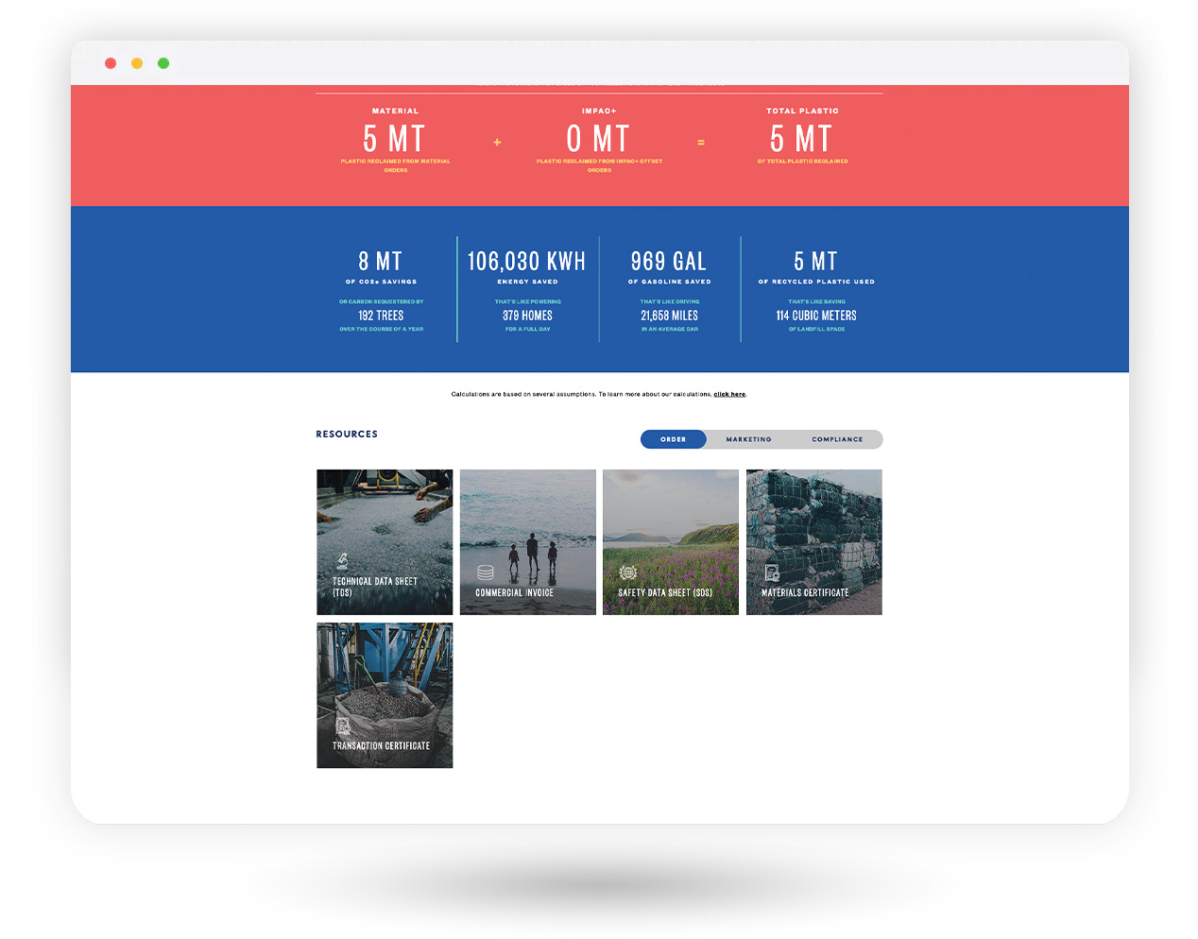
Task: Follow the 'click here' calculations link
Action: coord(729,394)
